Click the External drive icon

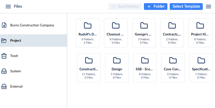pos(4,86)
